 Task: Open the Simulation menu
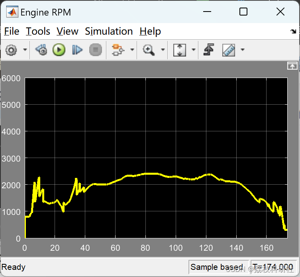109,31
